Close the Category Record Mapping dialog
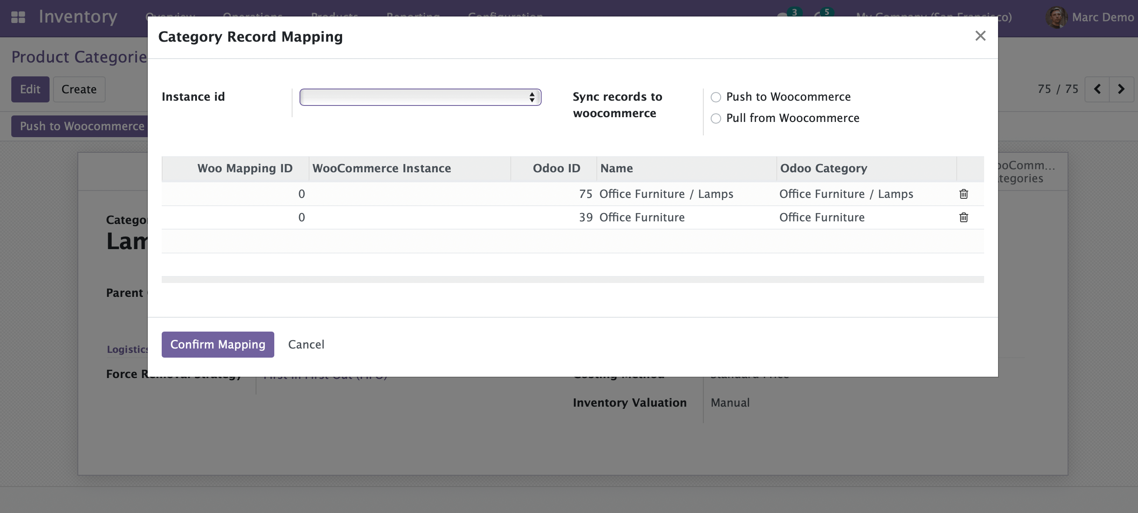The height and width of the screenshot is (513, 1138). pyautogui.click(x=980, y=36)
